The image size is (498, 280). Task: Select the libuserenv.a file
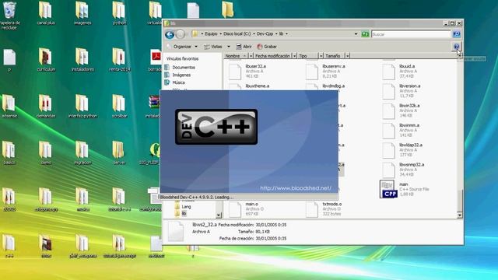325,71
